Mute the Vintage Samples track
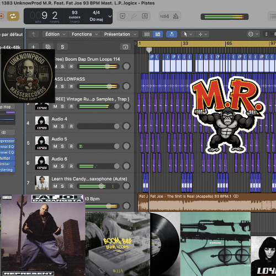Viewport: 276px width, 276px height. (x=55, y=107)
